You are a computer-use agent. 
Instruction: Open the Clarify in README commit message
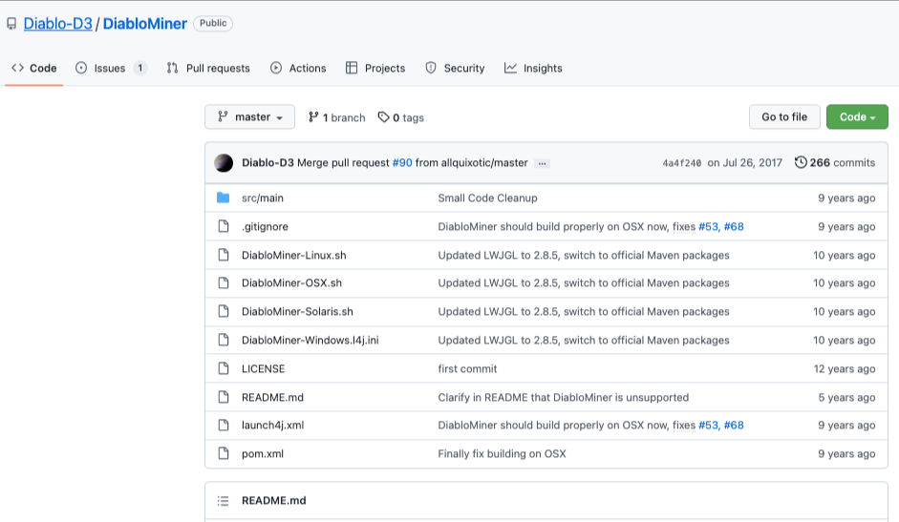tap(564, 398)
